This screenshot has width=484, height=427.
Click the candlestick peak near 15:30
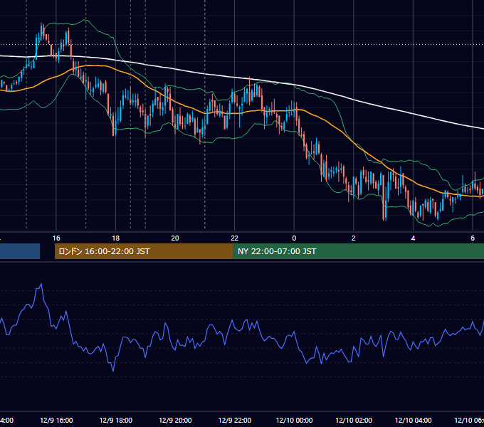[41, 29]
